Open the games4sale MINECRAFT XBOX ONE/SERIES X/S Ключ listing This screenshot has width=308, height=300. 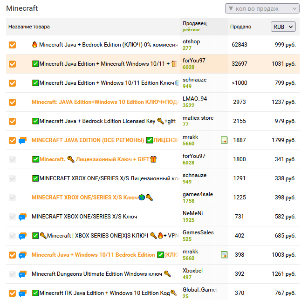point(84,198)
